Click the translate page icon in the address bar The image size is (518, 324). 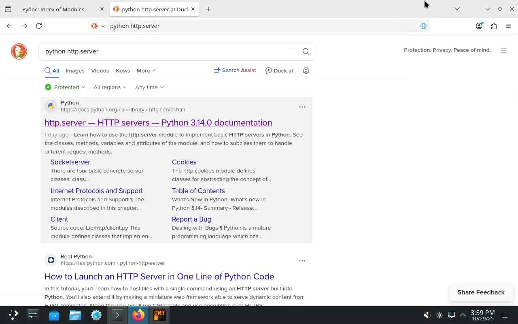tap(423, 26)
